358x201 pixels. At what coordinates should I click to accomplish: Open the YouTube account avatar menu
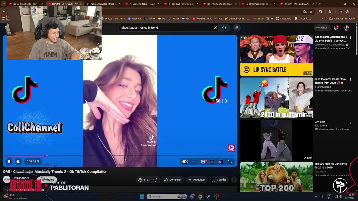tap(347, 28)
